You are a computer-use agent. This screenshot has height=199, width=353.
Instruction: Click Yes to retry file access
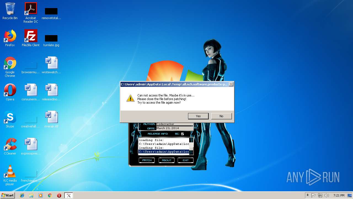point(198,116)
